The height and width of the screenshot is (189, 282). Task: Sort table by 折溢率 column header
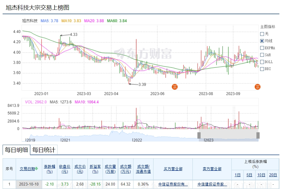(x=95, y=169)
